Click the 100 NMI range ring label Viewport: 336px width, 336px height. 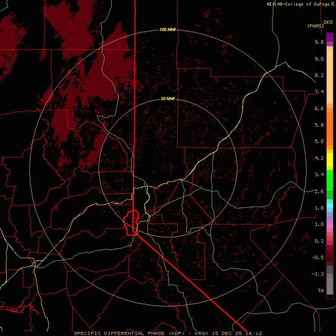168,29
